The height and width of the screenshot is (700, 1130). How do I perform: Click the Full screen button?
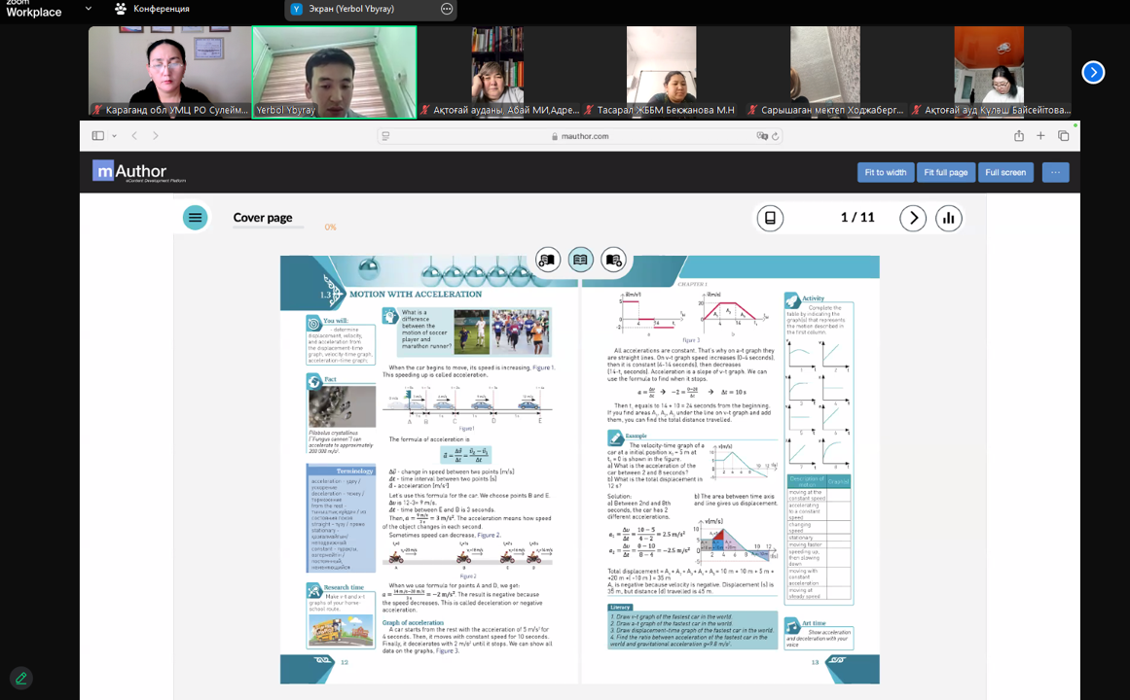point(1005,172)
